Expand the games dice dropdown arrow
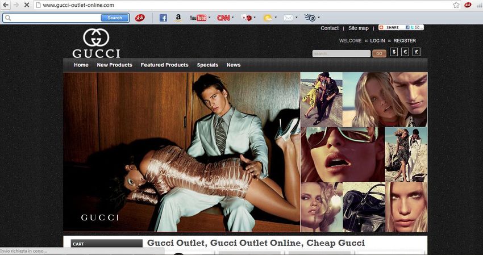Image resolution: width=483 pixels, height=255 pixels. point(255,17)
